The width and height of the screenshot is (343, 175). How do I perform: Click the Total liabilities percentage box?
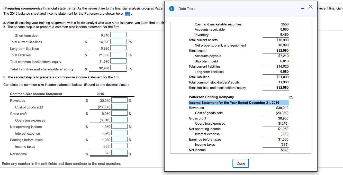tap(119, 54)
